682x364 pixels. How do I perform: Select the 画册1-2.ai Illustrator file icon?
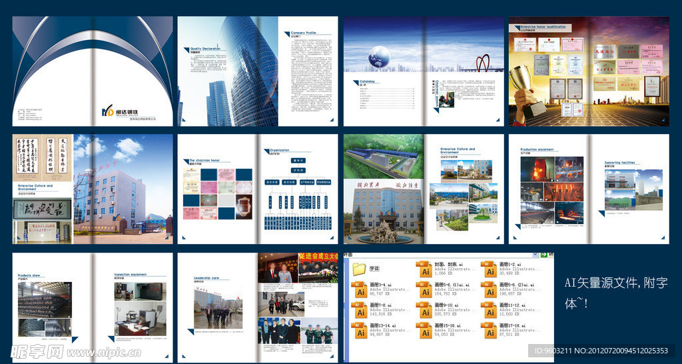tap(488, 269)
